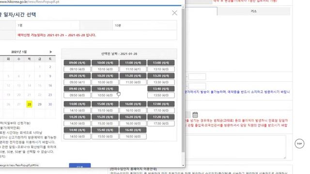Choose the 16:50 (4/0) time slot
The width and height of the screenshot is (310, 174).
pyautogui.click(x=133, y=136)
